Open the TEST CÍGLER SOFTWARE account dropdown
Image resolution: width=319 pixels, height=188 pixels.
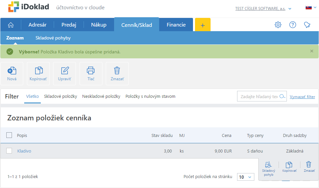coord(263,9)
